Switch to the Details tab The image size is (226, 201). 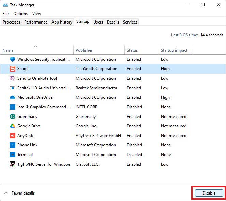[x=113, y=22]
